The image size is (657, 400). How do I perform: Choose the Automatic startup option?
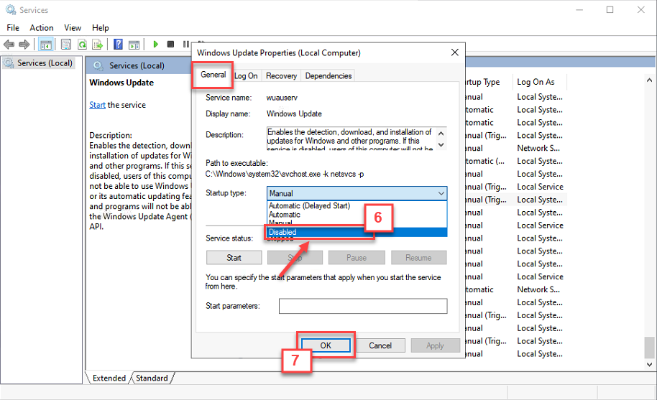[285, 214]
